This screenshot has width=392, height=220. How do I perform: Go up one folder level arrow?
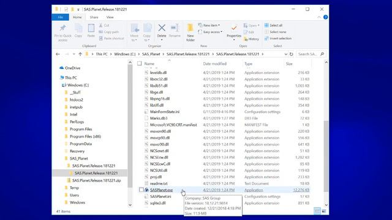80,54
